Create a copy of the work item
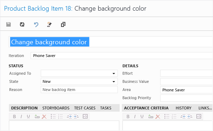This screenshot has height=131, width=213. coord(63,24)
